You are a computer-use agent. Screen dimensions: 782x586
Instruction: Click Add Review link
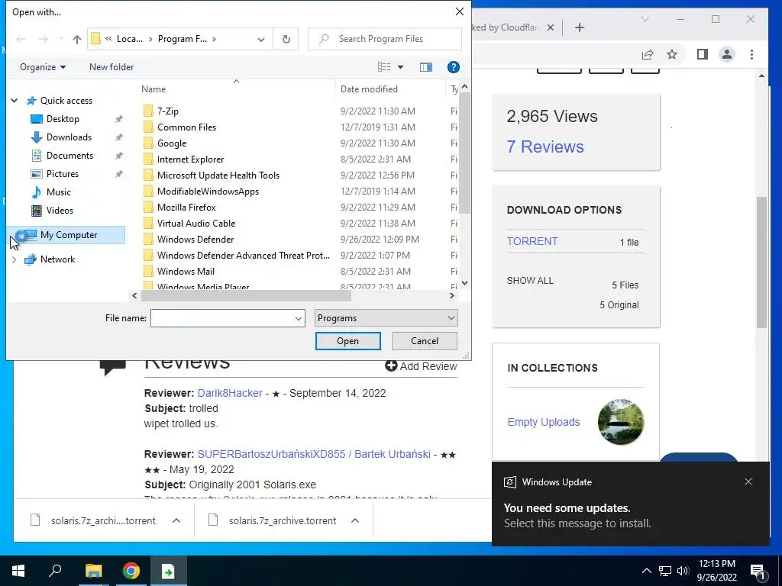pyautogui.click(x=421, y=366)
